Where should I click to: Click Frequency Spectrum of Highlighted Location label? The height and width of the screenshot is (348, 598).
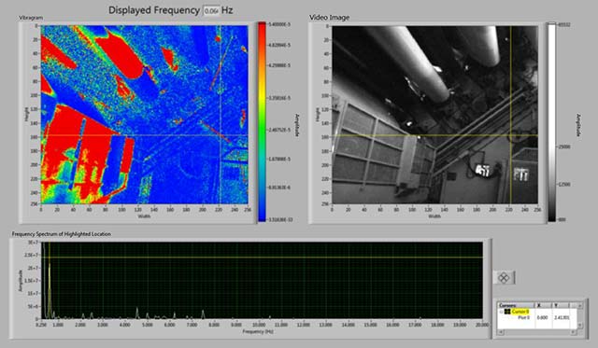(x=62, y=234)
